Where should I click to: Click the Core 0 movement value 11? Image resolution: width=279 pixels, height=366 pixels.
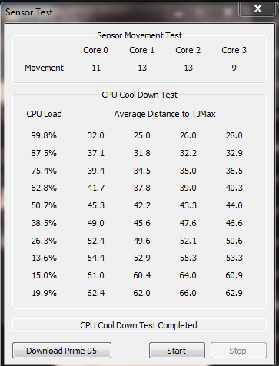pos(96,68)
